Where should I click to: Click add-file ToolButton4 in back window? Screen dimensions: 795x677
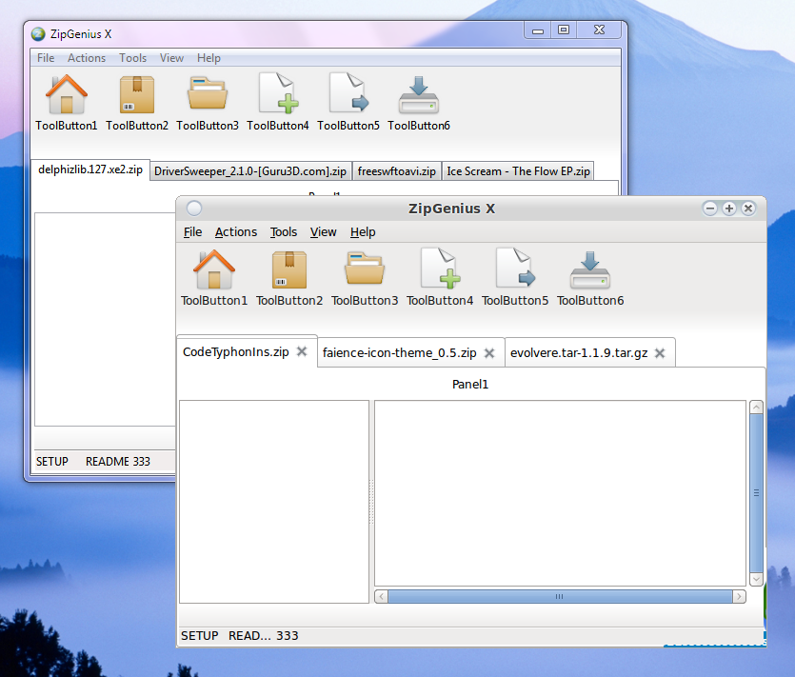(278, 102)
